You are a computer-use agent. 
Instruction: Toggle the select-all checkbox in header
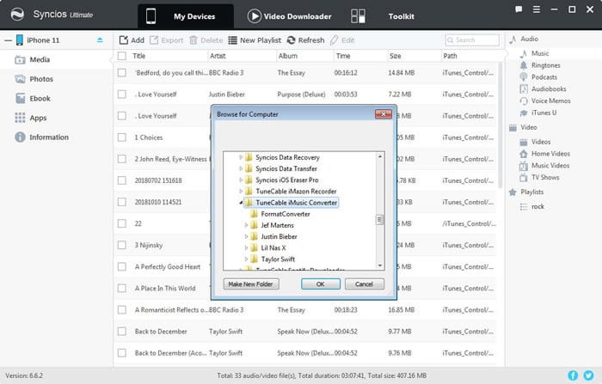[122, 56]
